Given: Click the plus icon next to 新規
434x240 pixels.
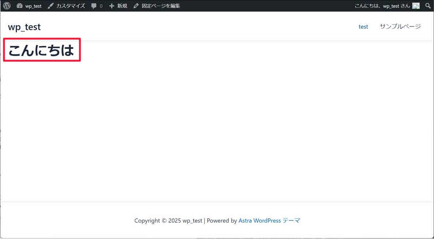Looking at the screenshot, I should click(111, 5).
